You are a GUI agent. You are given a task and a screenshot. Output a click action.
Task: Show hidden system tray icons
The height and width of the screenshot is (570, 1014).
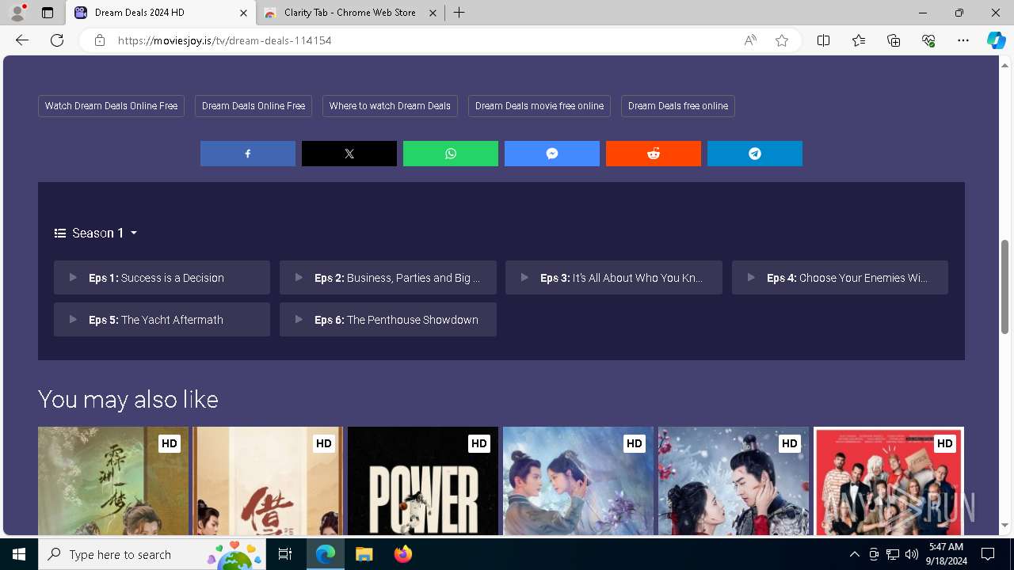[x=854, y=554]
